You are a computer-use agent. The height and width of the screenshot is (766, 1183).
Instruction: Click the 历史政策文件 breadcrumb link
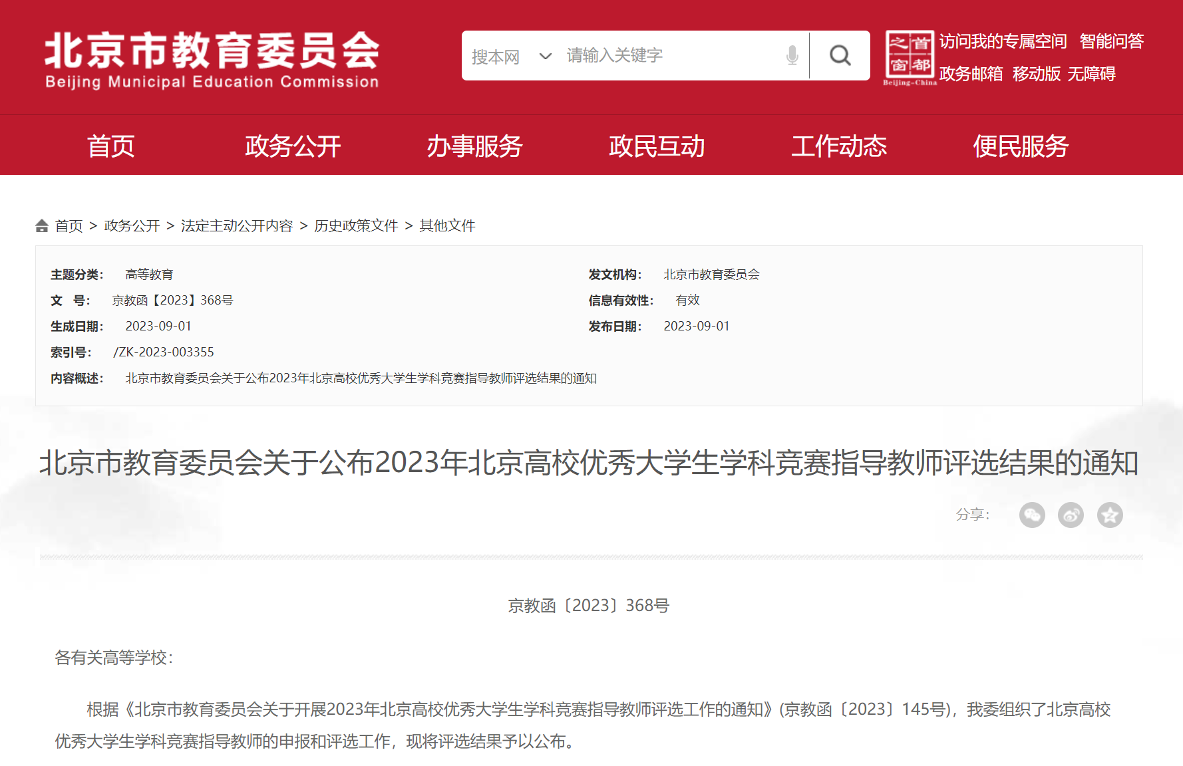(x=356, y=226)
